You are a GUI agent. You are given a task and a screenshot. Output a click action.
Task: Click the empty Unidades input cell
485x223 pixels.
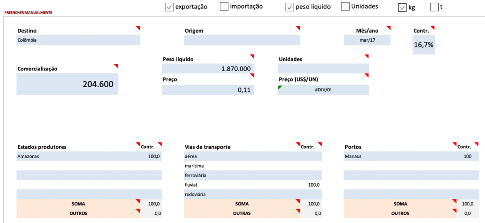(323, 68)
